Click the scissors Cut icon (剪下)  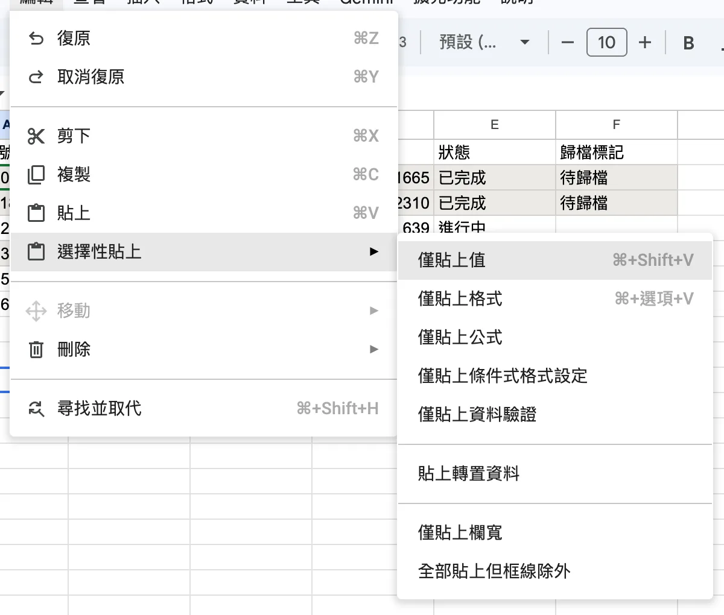tap(36, 136)
